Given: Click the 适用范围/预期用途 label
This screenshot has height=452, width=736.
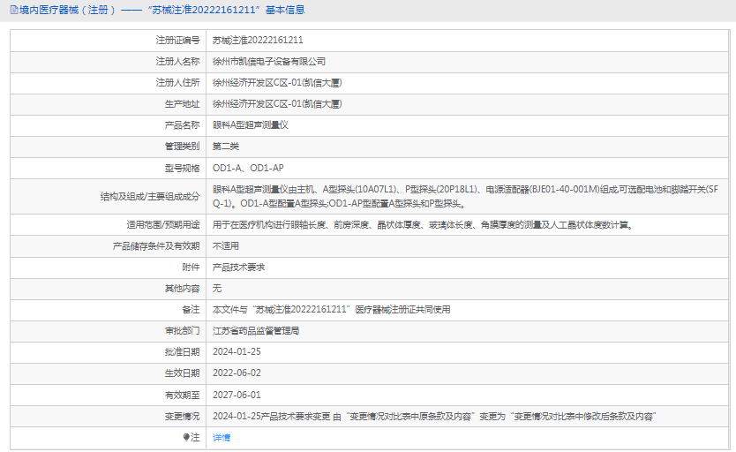Looking at the screenshot, I should (163, 225).
